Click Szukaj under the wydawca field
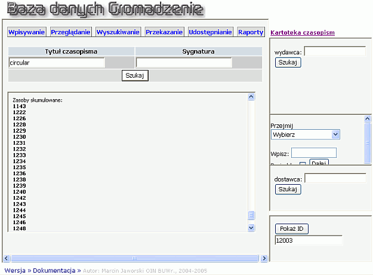The height and width of the screenshot is (275, 373). click(x=288, y=62)
